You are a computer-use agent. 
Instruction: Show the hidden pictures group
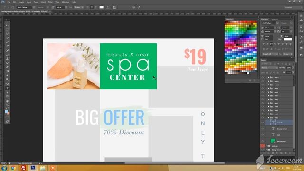click(263, 146)
